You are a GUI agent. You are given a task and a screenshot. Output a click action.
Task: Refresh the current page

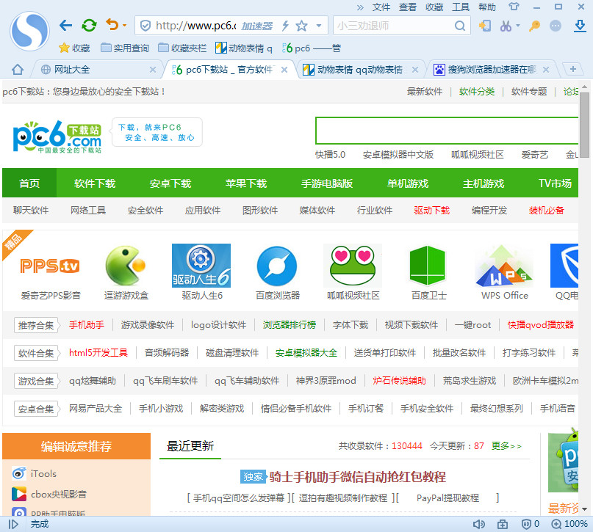point(89,25)
